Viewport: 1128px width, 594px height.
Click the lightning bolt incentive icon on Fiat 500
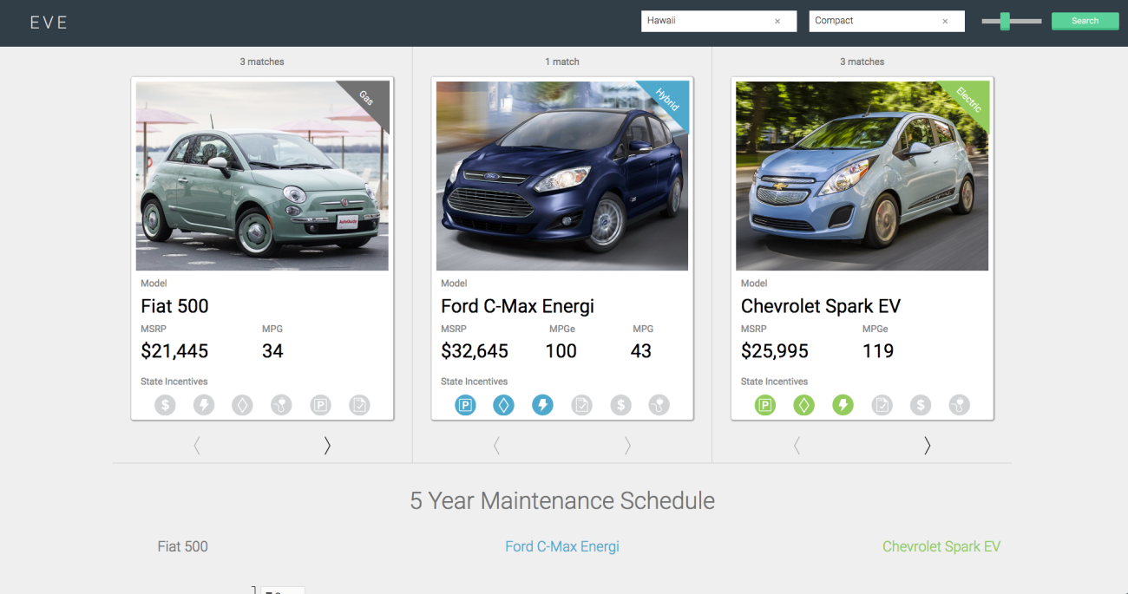tap(204, 405)
